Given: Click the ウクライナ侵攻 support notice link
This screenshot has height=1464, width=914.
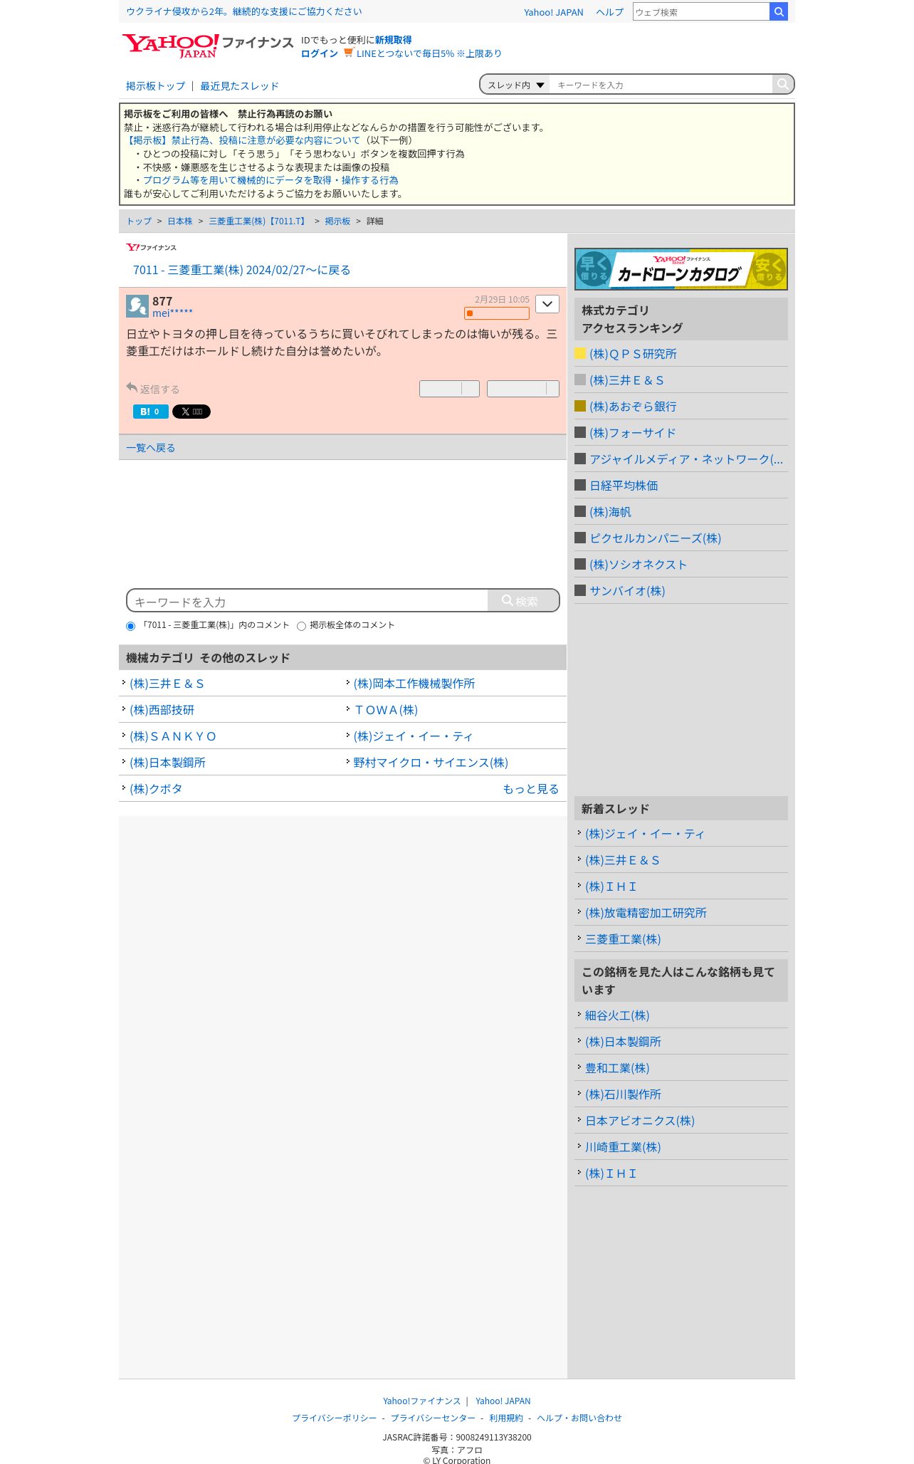Looking at the screenshot, I should point(244,11).
